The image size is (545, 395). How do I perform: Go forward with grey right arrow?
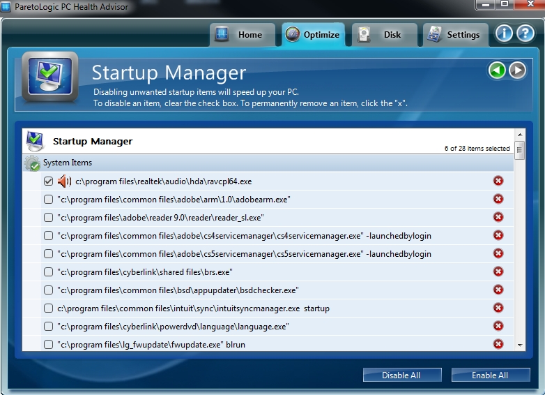point(518,70)
